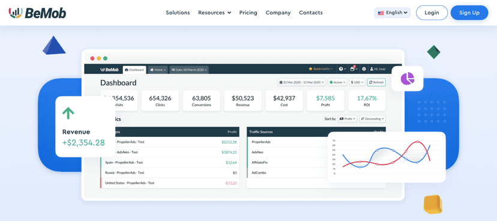This screenshot has width=497, height=221.
Task: Click the blue Sign Up button
Action: tap(469, 13)
